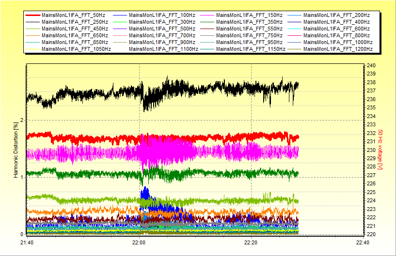Image resolution: width=396 pixels, height=256 pixels.
Task: Click the 50 Hz voltage [V] axis title
Action: click(x=381, y=149)
